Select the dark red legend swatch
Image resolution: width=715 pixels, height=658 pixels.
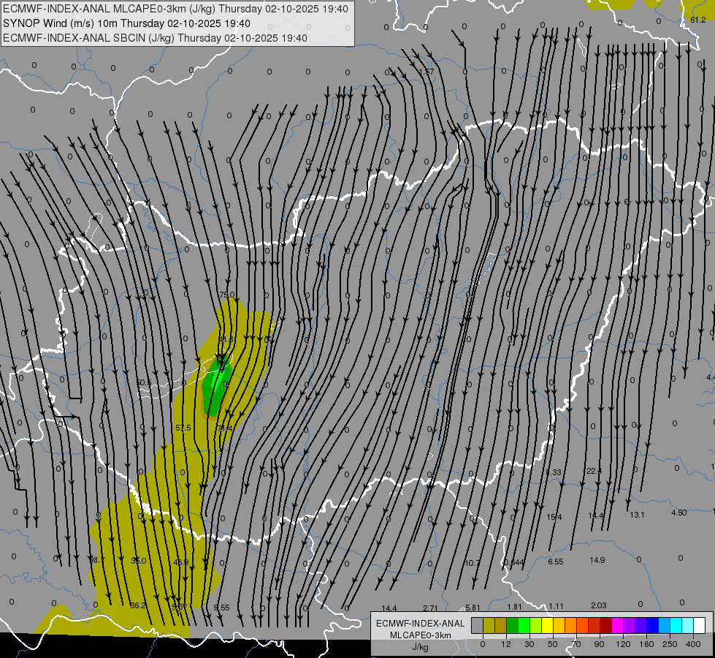coord(606,626)
